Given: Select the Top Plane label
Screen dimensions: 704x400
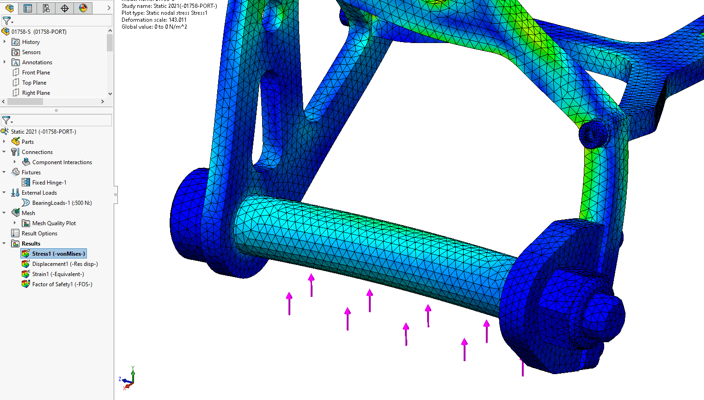Looking at the screenshot, I should tap(34, 83).
